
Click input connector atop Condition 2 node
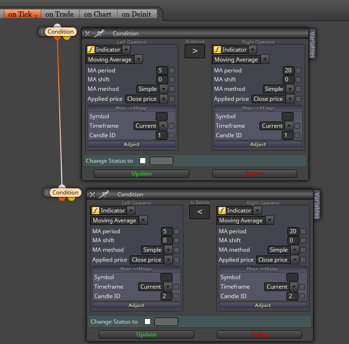point(62,186)
